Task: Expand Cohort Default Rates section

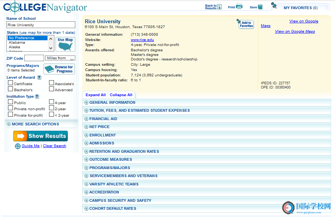Action: 206,209
